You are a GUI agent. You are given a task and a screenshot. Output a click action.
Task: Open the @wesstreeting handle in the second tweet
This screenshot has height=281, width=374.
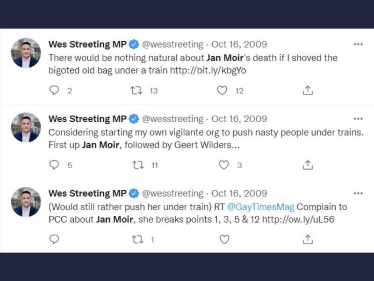pyautogui.click(x=173, y=119)
